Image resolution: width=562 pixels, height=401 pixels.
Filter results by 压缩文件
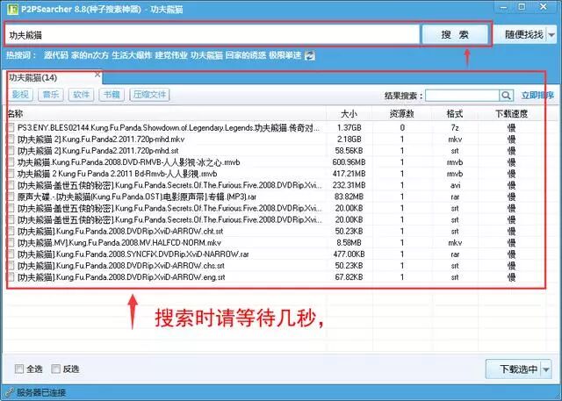tap(149, 95)
